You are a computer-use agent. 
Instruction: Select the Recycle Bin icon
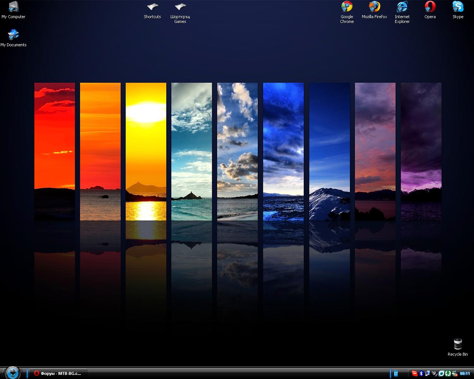point(458,345)
